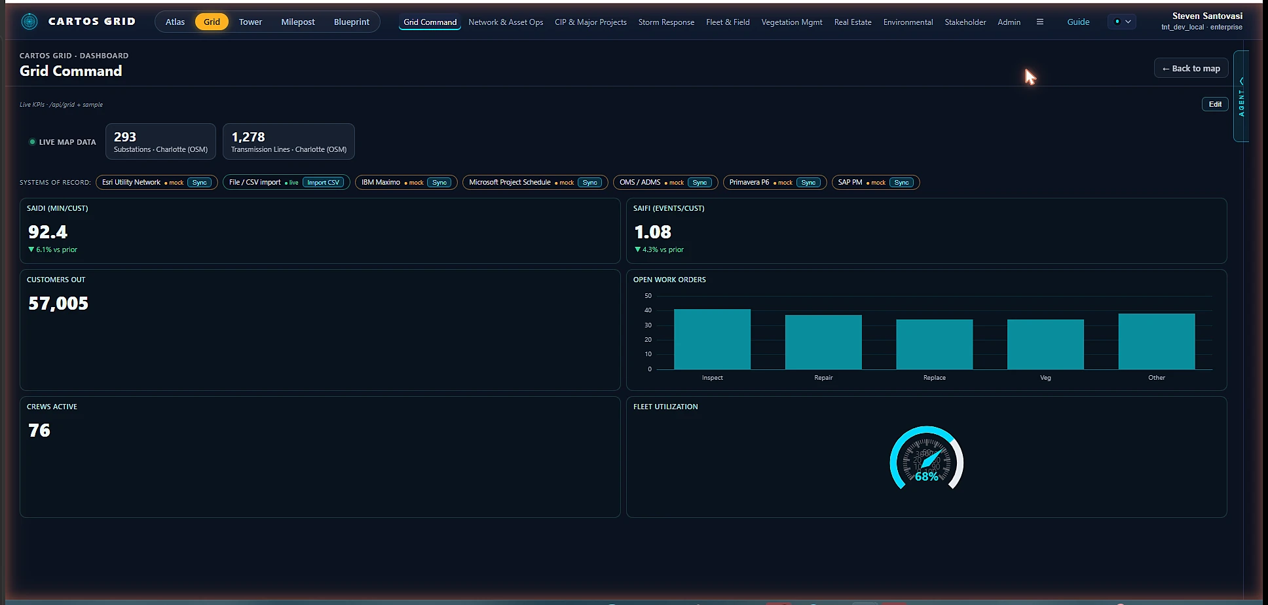Viewport: 1268px width, 605px height.
Task: Click the Replace bar in work orders chart
Action: [934, 344]
